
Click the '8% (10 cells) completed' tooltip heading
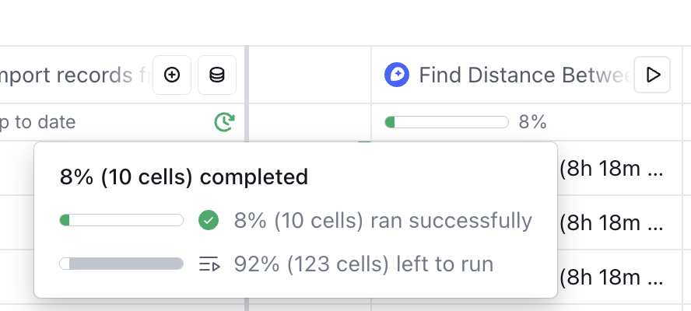184,177
